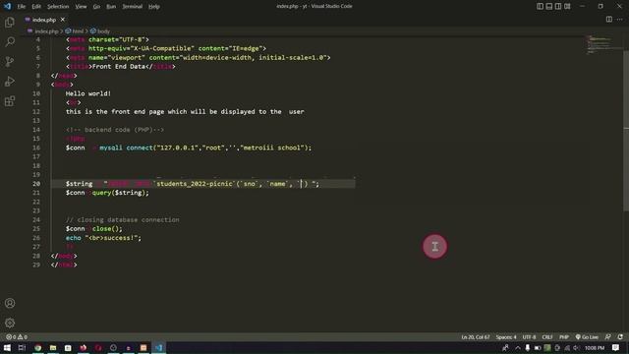Open errors and warnings status indicator
Image resolution: width=629 pixels, height=354 pixels.
pos(17,337)
